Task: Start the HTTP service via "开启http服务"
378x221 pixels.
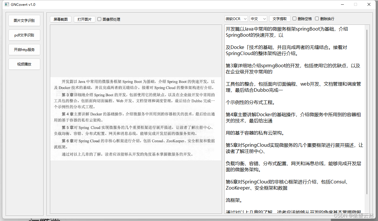Action: tap(24, 49)
